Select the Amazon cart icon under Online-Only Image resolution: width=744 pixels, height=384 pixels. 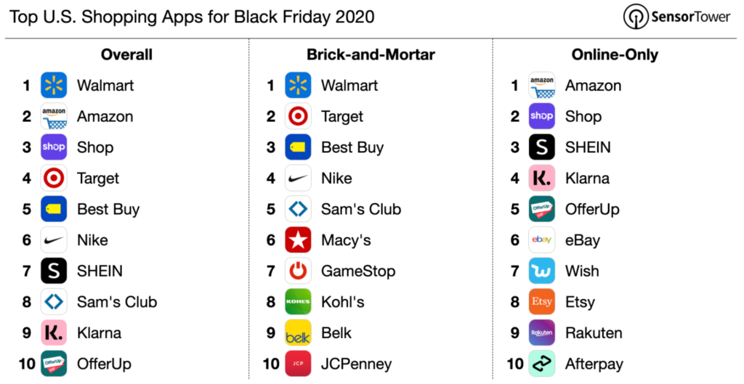(x=542, y=86)
